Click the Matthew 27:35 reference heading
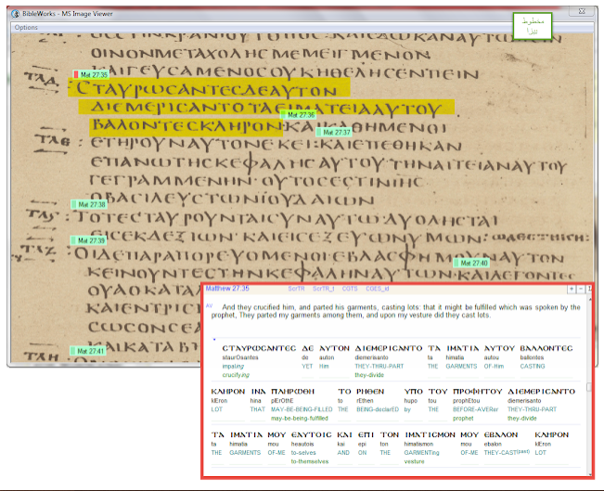The height and width of the screenshot is (491, 604). (227, 289)
